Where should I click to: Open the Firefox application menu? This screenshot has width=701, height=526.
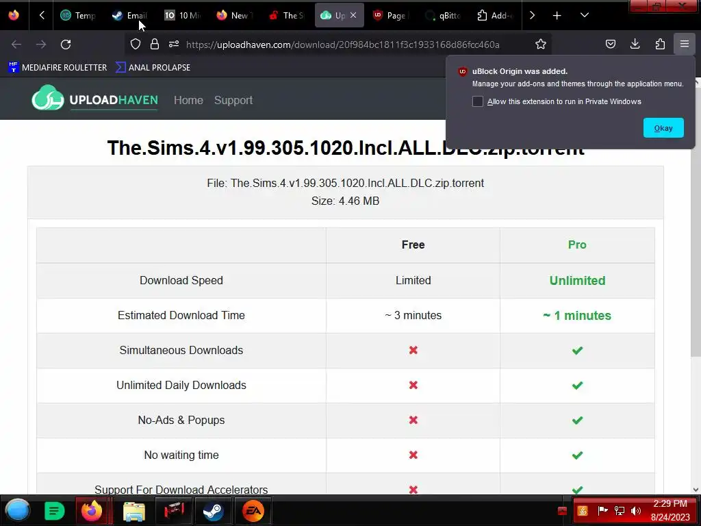tap(685, 44)
